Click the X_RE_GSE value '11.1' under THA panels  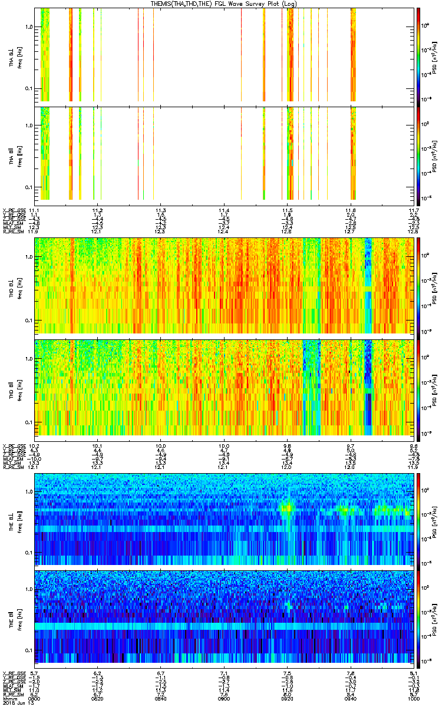(35, 210)
